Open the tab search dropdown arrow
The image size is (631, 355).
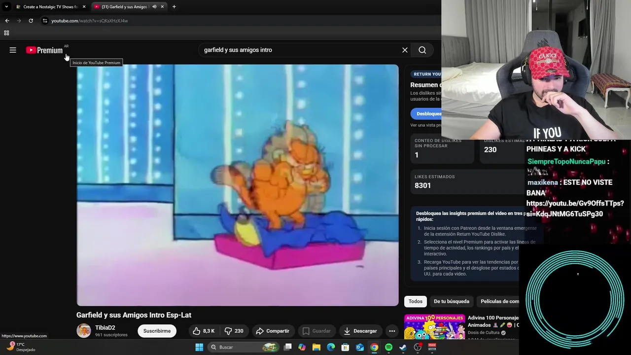[6, 6]
